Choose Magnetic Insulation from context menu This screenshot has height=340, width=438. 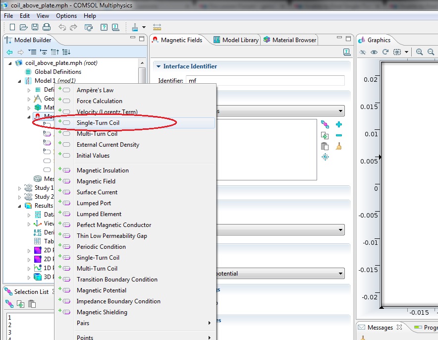tap(103, 170)
